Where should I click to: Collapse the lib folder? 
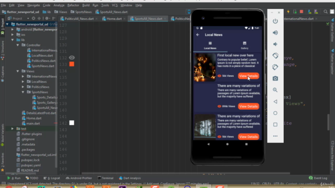(x=13, y=40)
